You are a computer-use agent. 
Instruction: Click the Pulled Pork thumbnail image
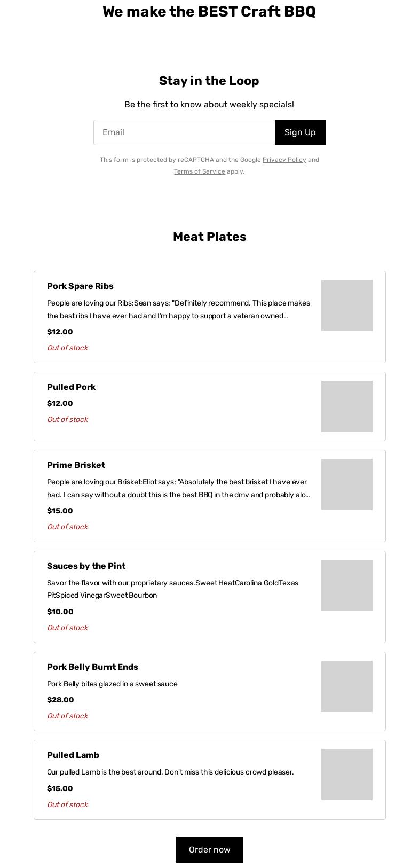pyautogui.click(x=346, y=406)
